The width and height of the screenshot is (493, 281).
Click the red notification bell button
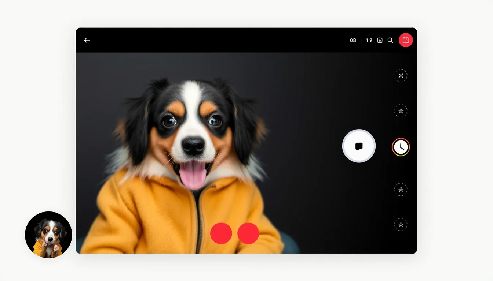tap(406, 40)
